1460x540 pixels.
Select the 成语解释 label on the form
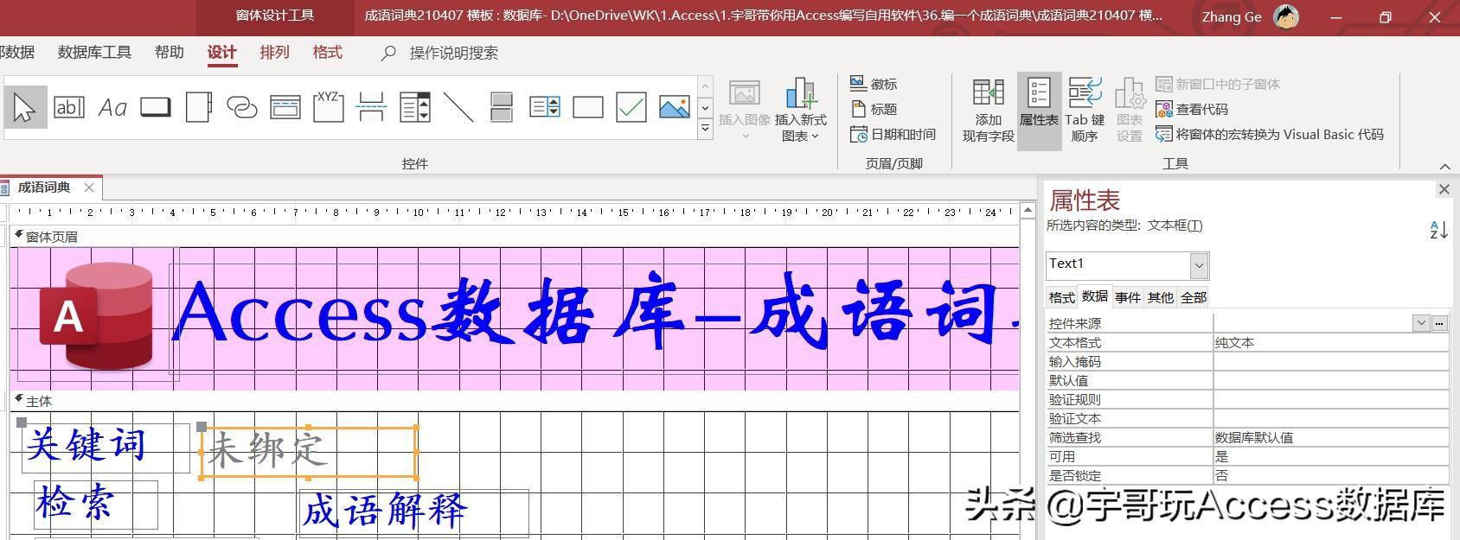point(413,512)
